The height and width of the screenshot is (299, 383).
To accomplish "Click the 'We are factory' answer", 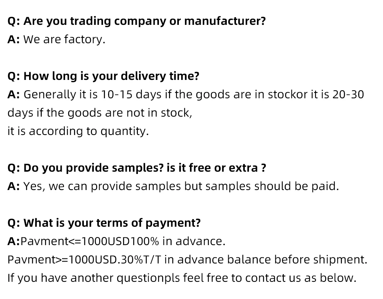I will coord(64,39).
